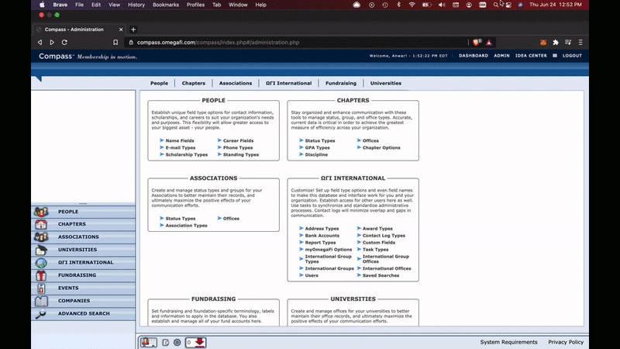Open the Brave hamburger menu
This screenshot has height=349, width=620.
click(580, 43)
